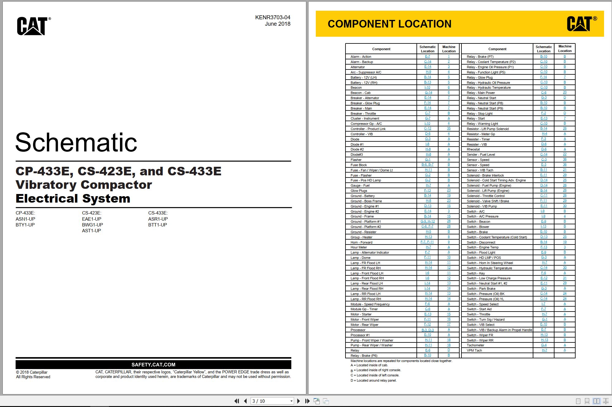Click machine location 35 for Controller - Product Link

click(x=449, y=129)
